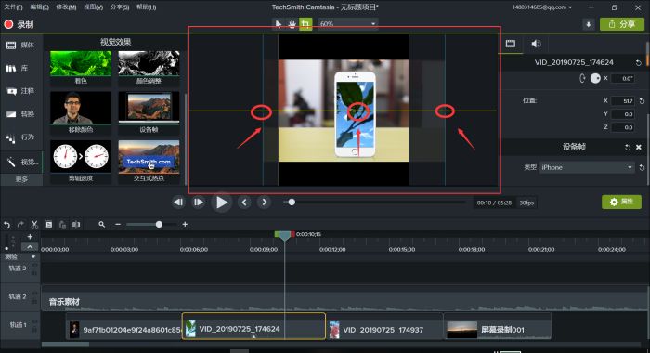Select the pan hand tool
The height and width of the screenshot is (353, 650).
292,24
